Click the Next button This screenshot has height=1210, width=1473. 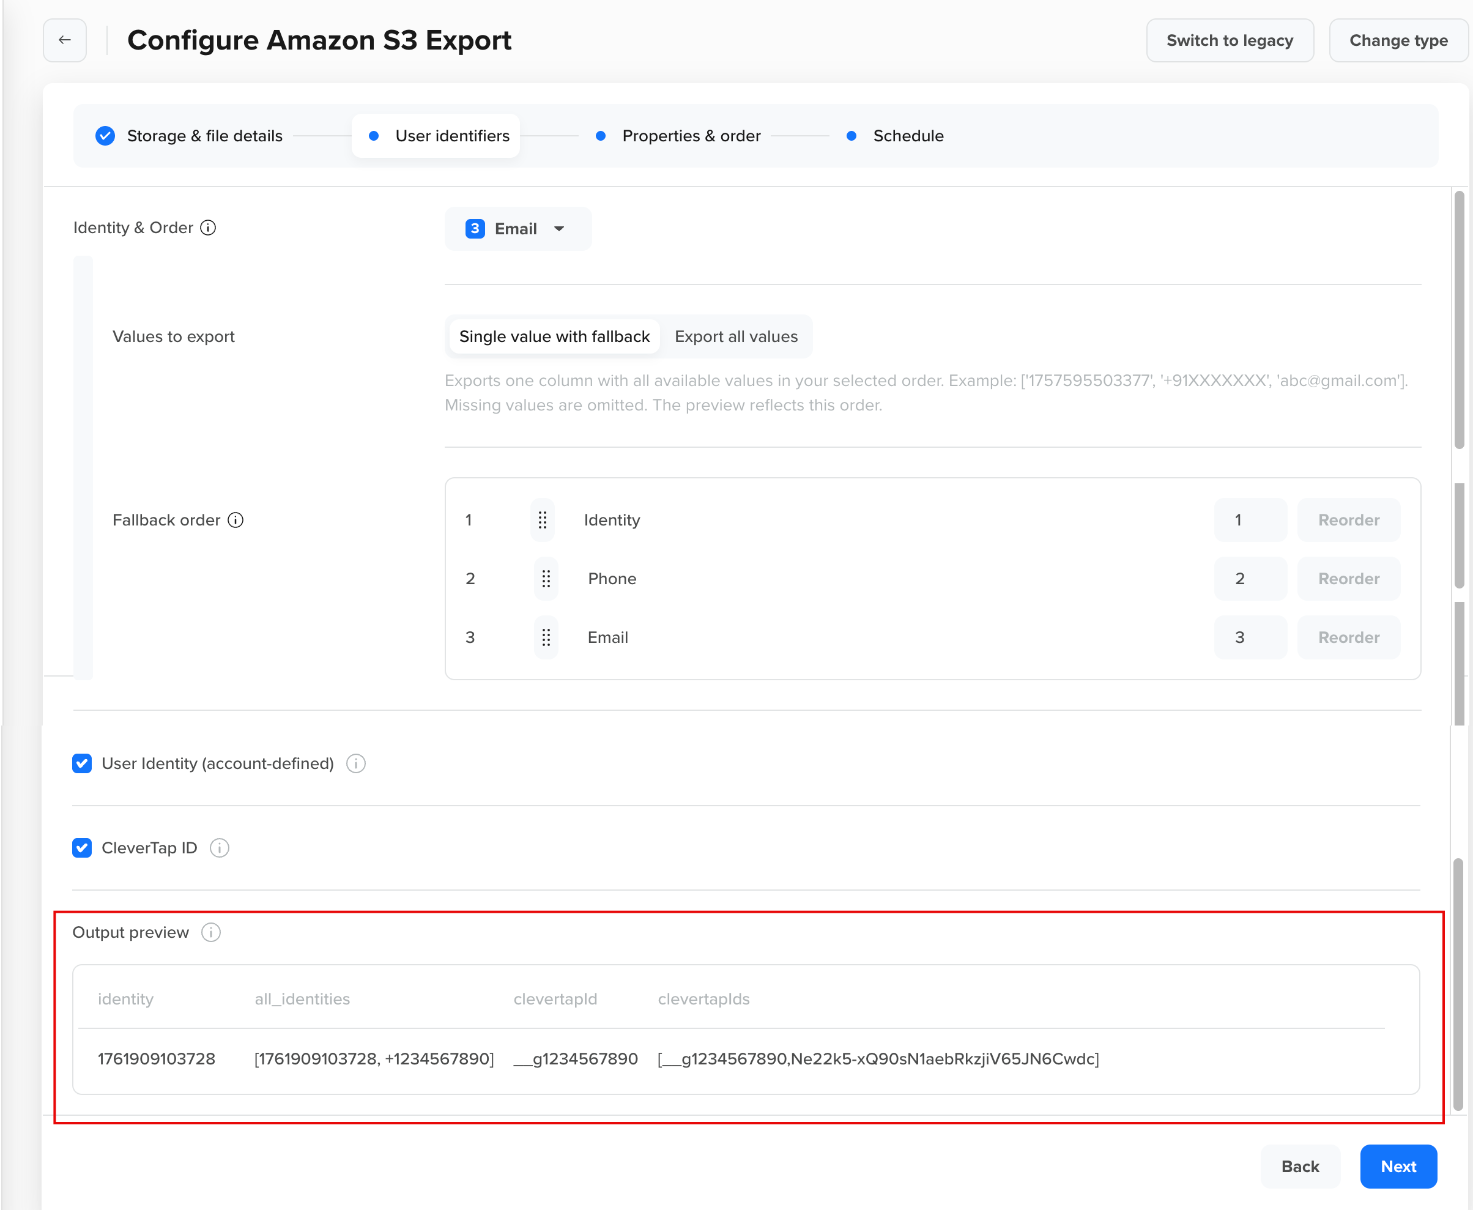click(x=1398, y=1166)
